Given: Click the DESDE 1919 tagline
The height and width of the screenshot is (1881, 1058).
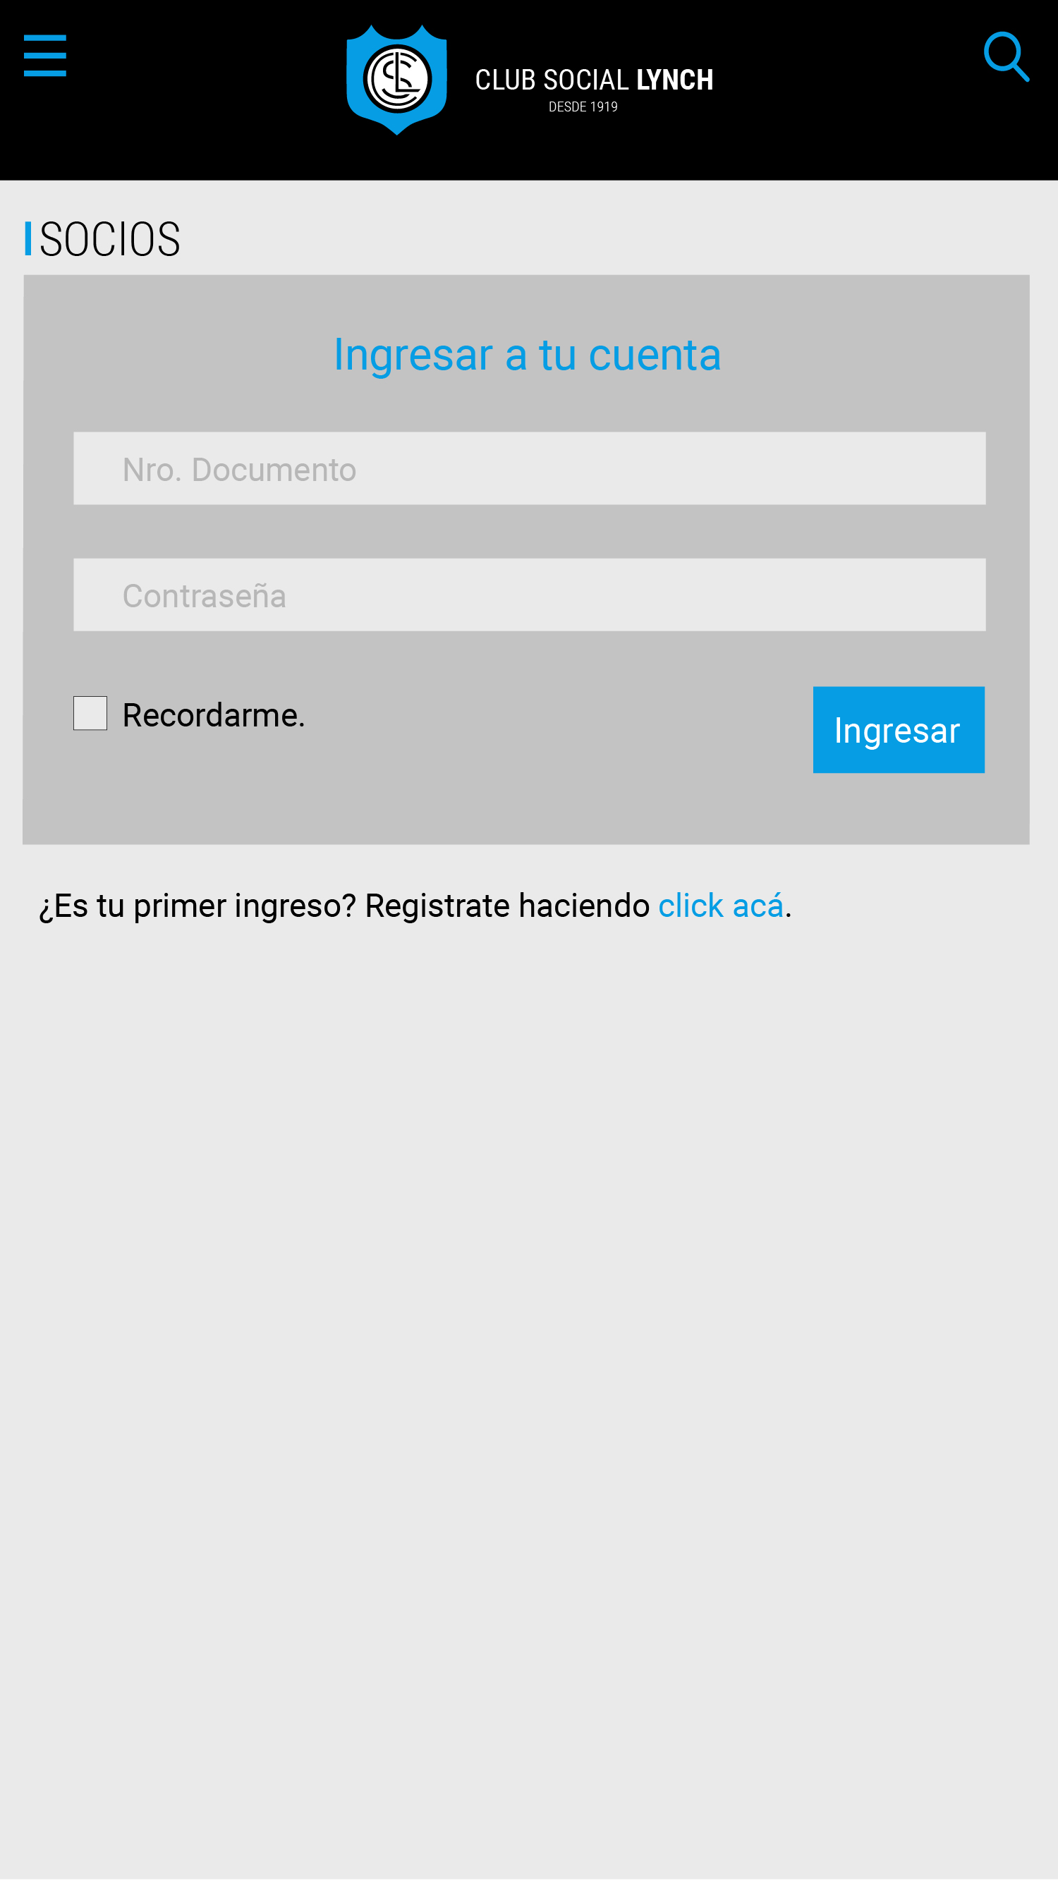Looking at the screenshot, I should click(x=583, y=106).
